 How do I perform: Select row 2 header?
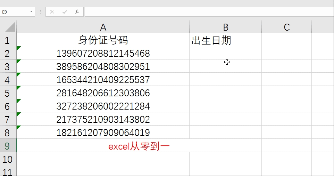point(8,53)
